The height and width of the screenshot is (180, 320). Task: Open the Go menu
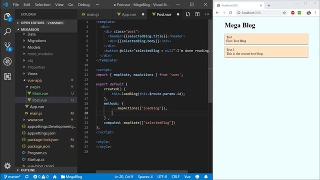pos(70,4)
